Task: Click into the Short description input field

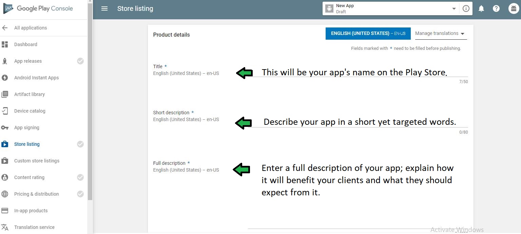Action: (x=358, y=122)
